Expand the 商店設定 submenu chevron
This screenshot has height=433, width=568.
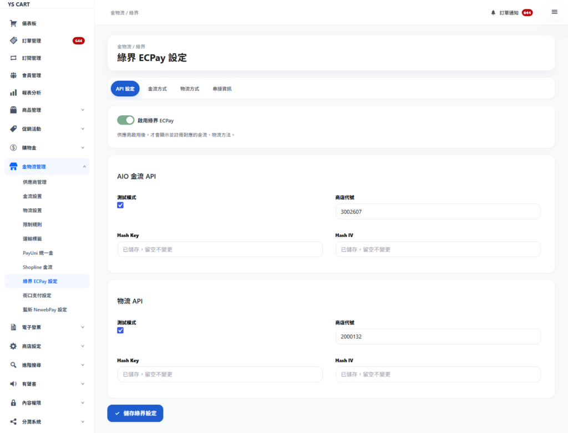[x=83, y=346]
